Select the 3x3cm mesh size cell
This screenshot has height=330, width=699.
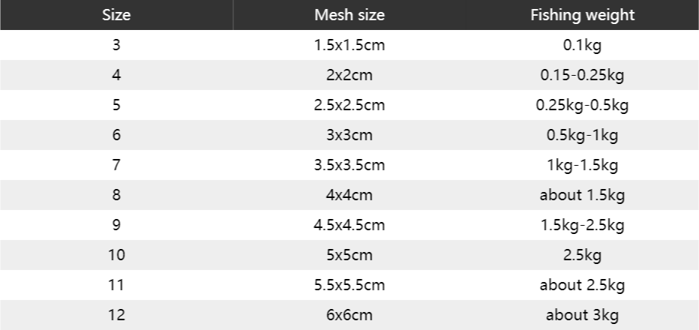coord(349,135)
